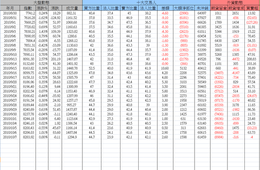This screenshot has height=170, width=260.
Task: Click net buy value 208.83
Action: pyautogui.click(x=251, y=59)
